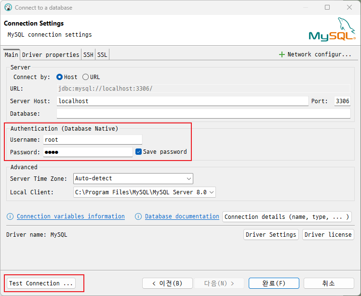Image resolution: width=361 pixels, height=296 pixels.
Task: Click the Username field containing root
Action: pyautogui.click(x=93, y=140)
